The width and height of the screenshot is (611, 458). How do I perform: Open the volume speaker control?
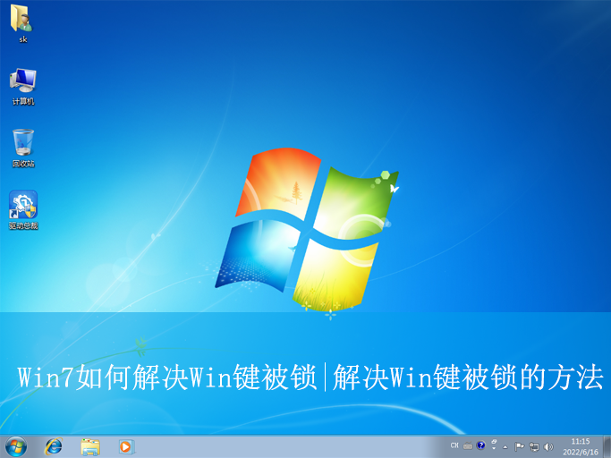[x=547, y=445]
